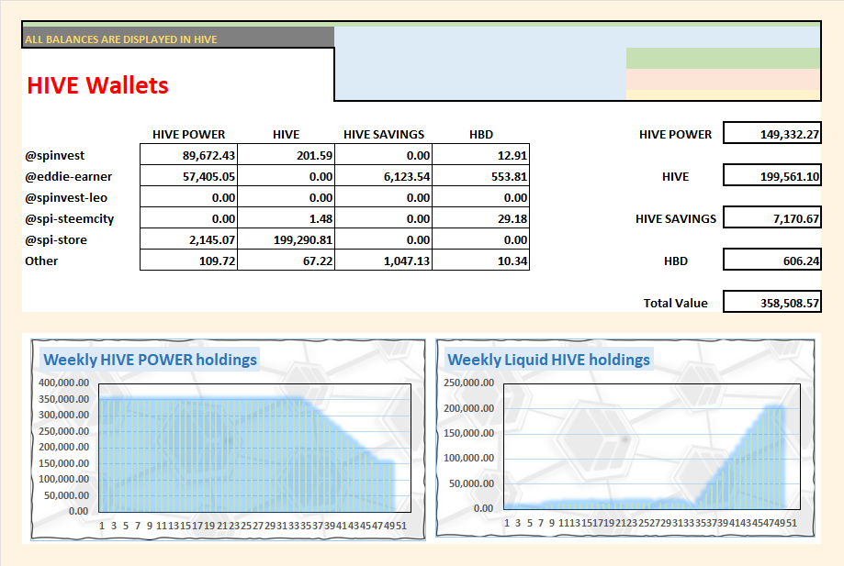Click the Total Value label
The image size is (844, 566).
676,303
